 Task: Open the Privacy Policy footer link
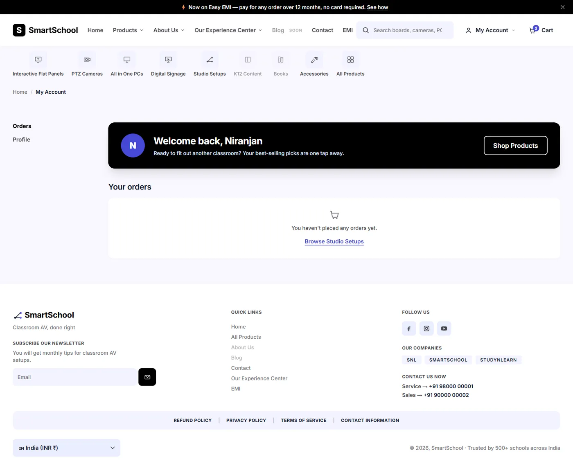tap(246, 421)
